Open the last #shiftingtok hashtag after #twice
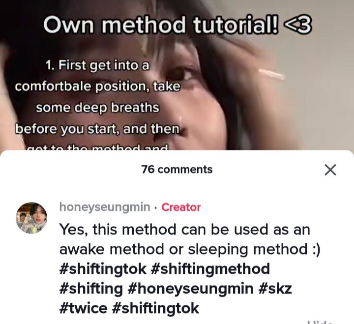This screenshot has width=354, height=324. (x=155, y=308)
